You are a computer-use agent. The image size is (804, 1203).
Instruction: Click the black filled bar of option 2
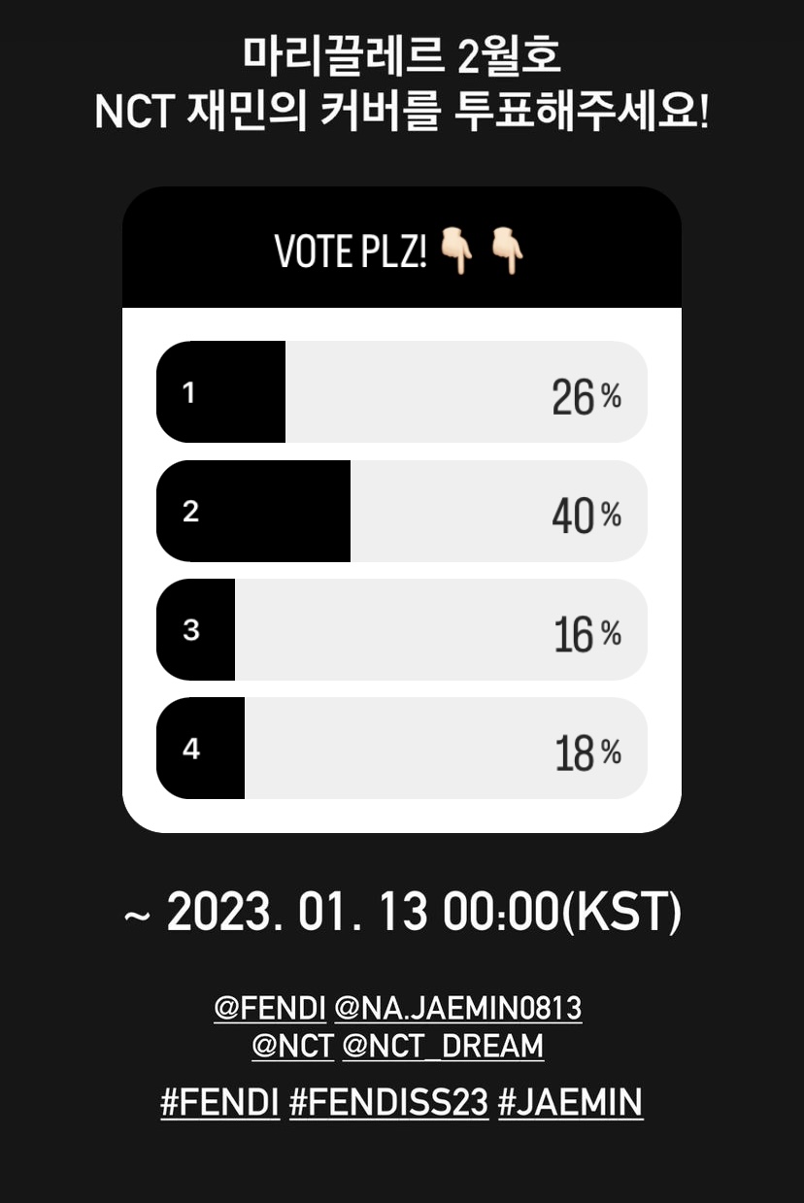tap(253, 511)
